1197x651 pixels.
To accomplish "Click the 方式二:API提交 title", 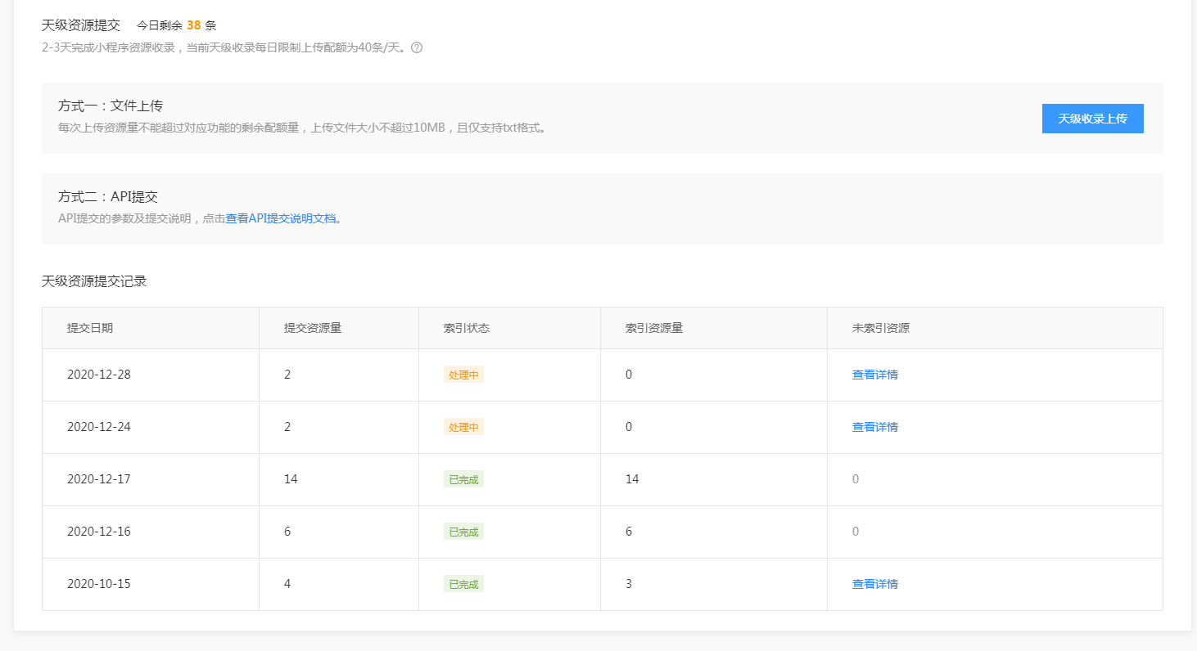I will [x=108, y=196].
